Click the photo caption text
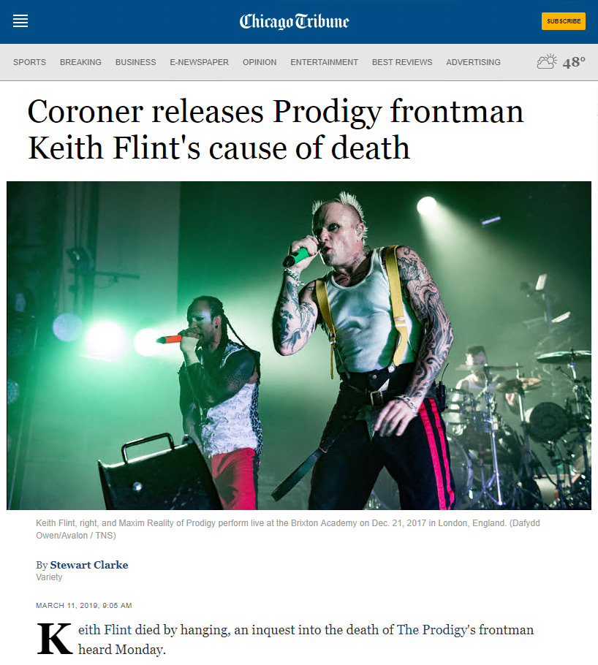Screen dimensions: 598x665 288,529
